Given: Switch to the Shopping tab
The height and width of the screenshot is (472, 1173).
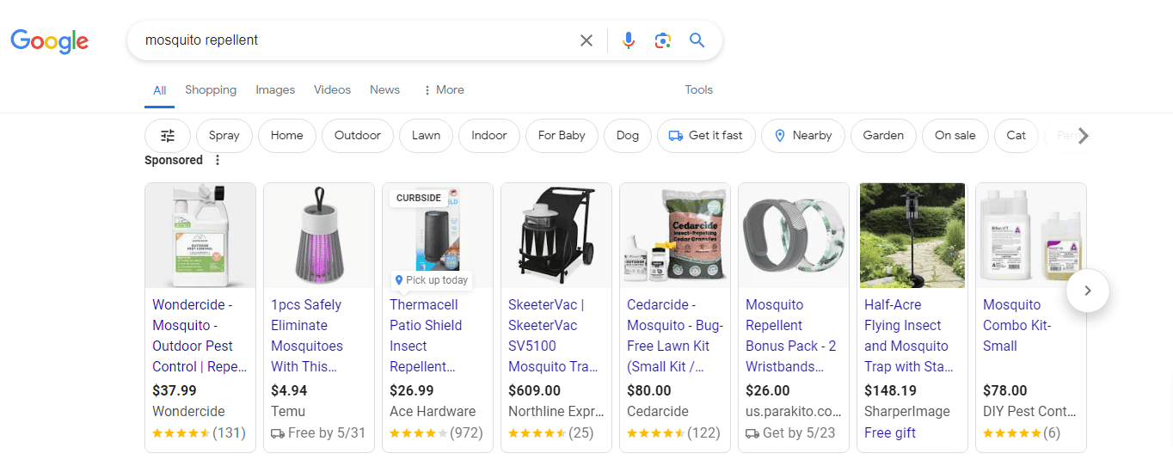Looking at the screenshot, I should (211, 89).
